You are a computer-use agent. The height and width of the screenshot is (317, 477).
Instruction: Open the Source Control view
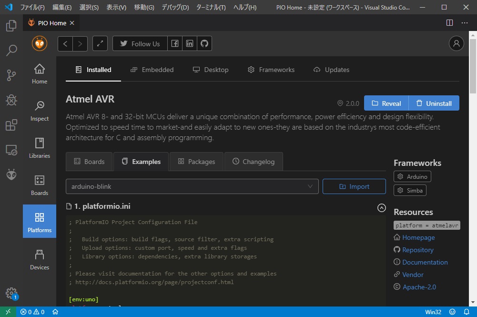coord(11,75)
